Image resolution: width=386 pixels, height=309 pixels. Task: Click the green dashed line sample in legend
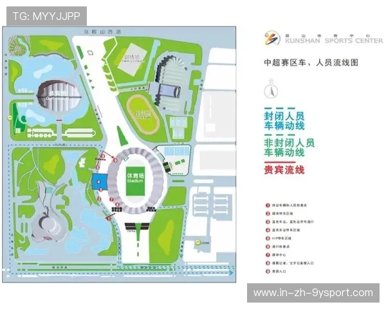(x=279, y=135)
